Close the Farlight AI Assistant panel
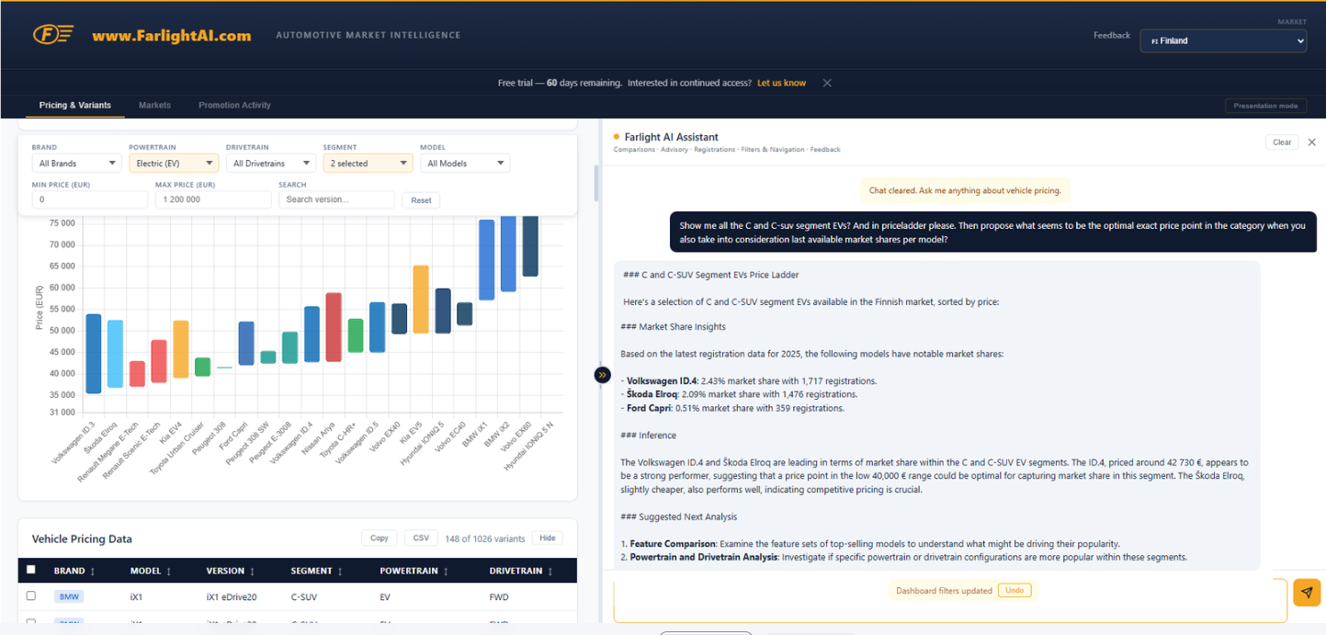This screenshot has width=1326, height=635. pyautogui.click(x=1311, y=142)
